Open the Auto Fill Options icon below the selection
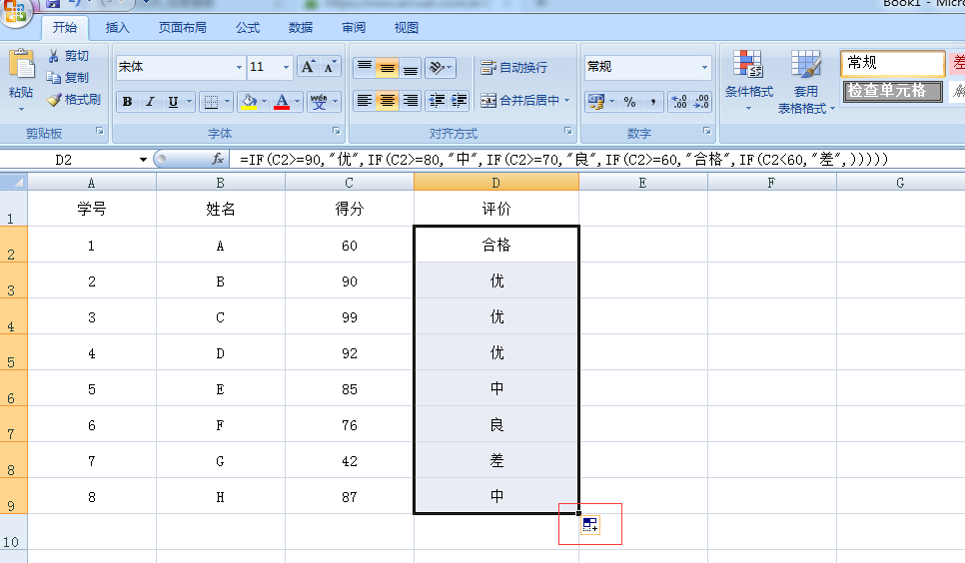 click(x=589, y=525)
